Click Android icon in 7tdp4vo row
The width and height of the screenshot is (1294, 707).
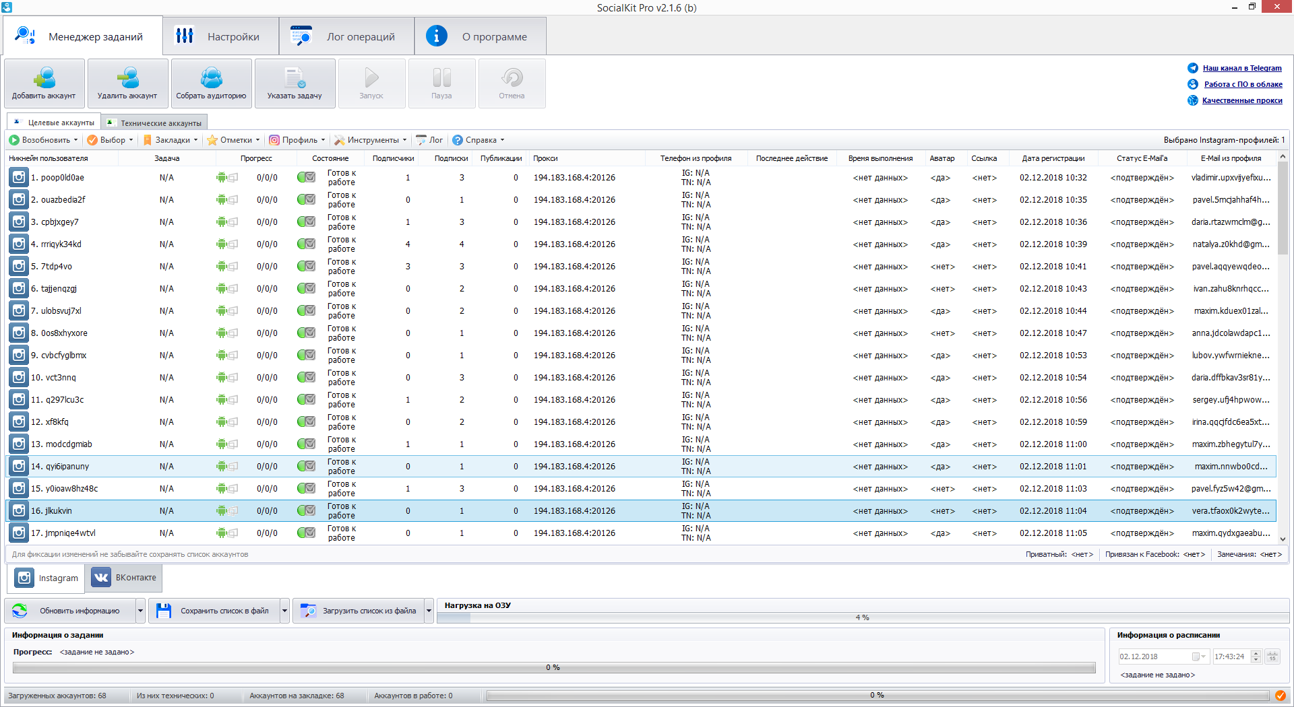222,267
